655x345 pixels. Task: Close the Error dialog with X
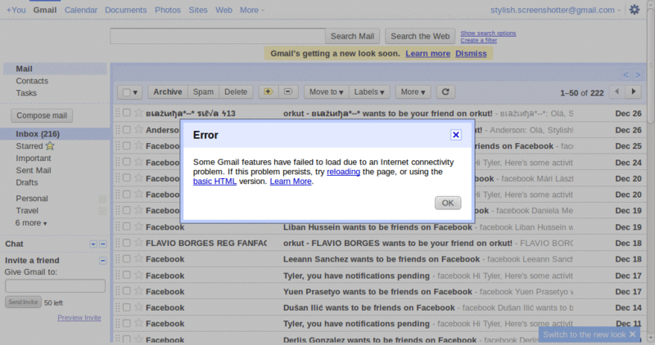(456, 135)
